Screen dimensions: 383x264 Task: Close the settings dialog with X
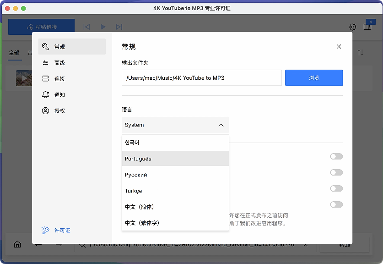(339, 47)
